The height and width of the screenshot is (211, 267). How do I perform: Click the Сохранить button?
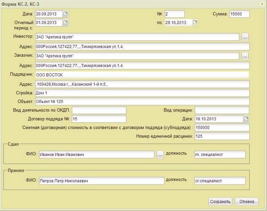[220, 202]
